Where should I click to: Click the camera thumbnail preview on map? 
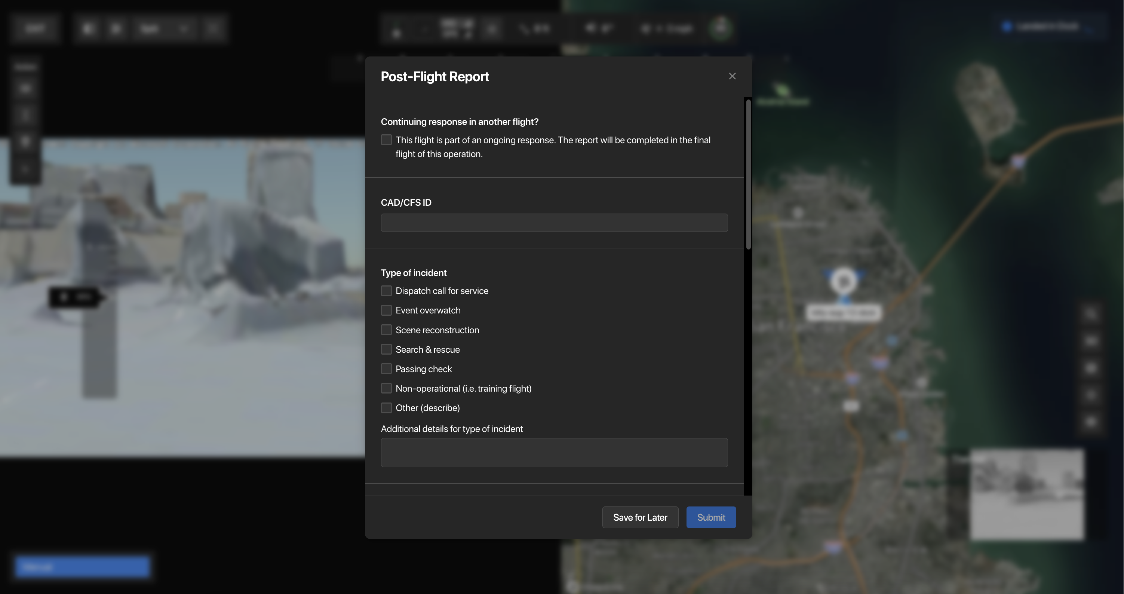click(1026, 494)
